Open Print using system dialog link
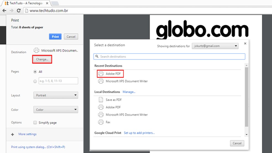Image resolution: width=272 pixels, height=153 pixels. (38, 147)
